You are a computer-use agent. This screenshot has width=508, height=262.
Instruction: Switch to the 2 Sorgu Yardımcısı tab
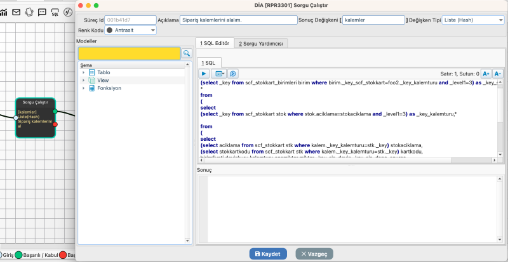coord(262,44)
